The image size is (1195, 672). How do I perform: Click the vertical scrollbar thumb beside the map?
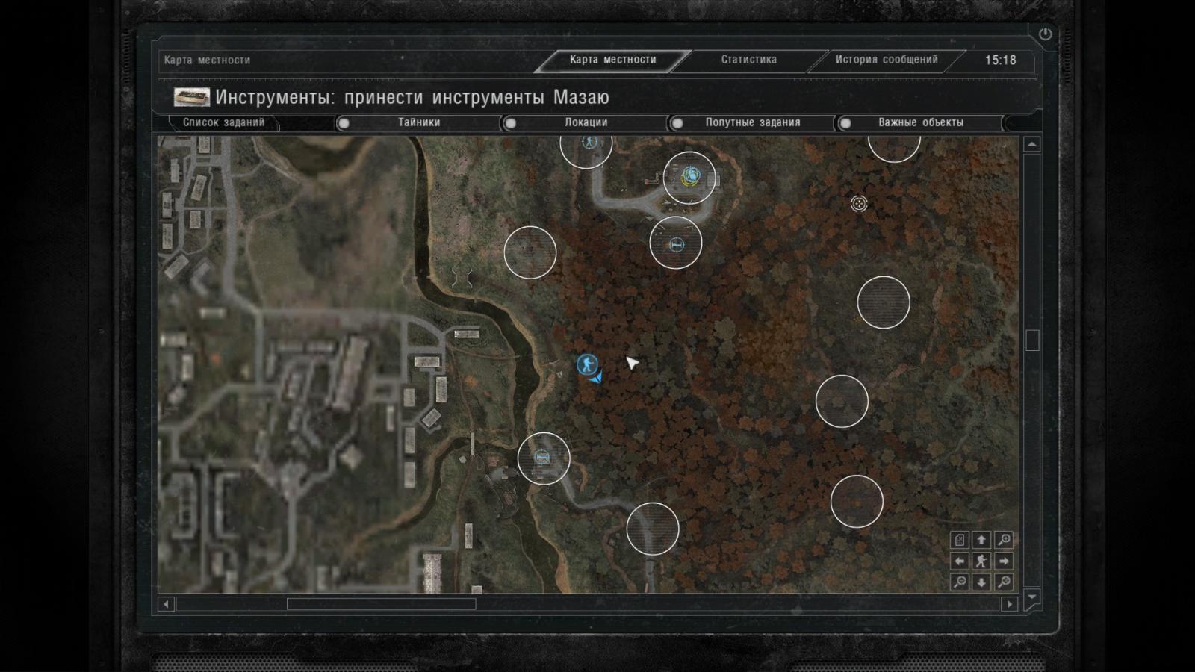[1032, 340]
